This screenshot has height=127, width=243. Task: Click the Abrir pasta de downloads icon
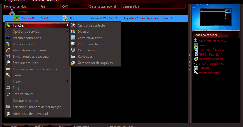point(8,113)
